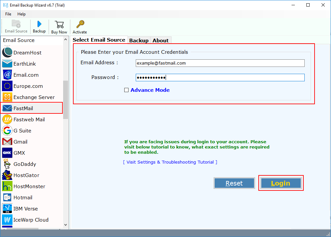Screen dimensions: 331x237
Task: Click the Advance Mode label text
Action: 150,90
